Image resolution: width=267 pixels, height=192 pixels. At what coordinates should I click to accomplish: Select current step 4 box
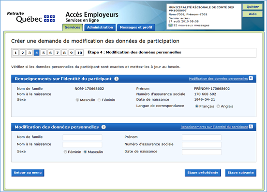36,53
